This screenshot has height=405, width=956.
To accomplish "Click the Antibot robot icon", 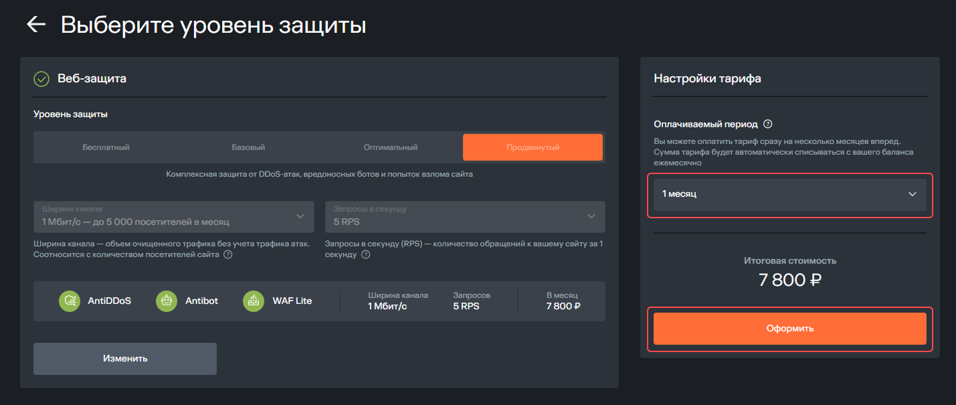I will click(167, 301).
